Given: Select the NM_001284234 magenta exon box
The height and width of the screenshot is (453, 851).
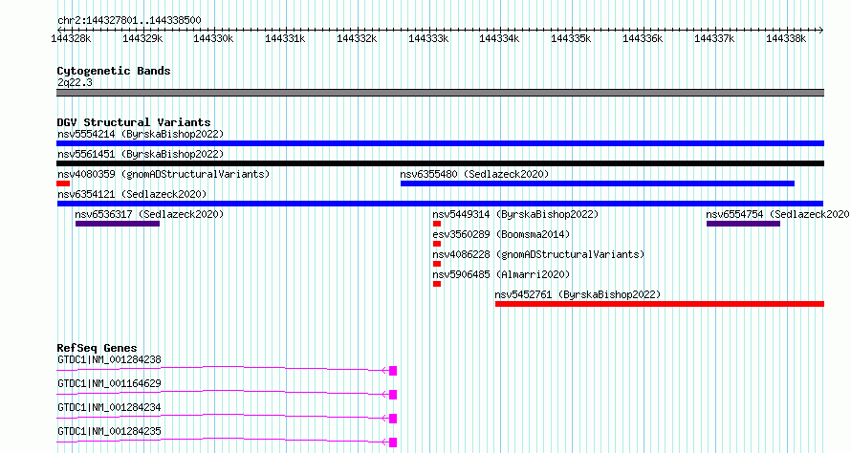Looking at the screenshot, I should click(393, 419).
